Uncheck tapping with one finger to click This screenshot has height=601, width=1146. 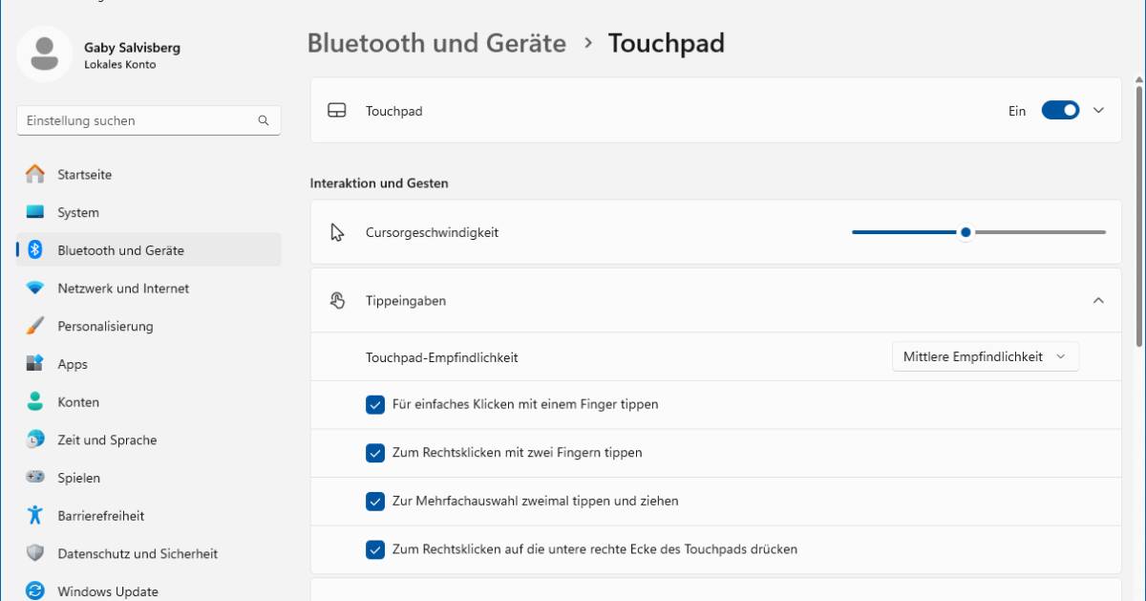374,404
